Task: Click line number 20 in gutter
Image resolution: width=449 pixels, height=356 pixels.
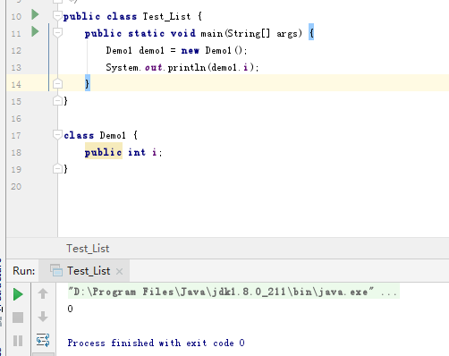Action: pos(16,187)
